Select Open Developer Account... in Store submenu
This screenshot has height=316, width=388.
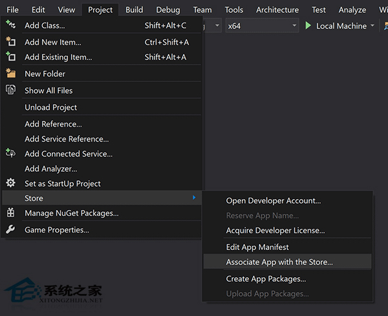pos(287,200)
